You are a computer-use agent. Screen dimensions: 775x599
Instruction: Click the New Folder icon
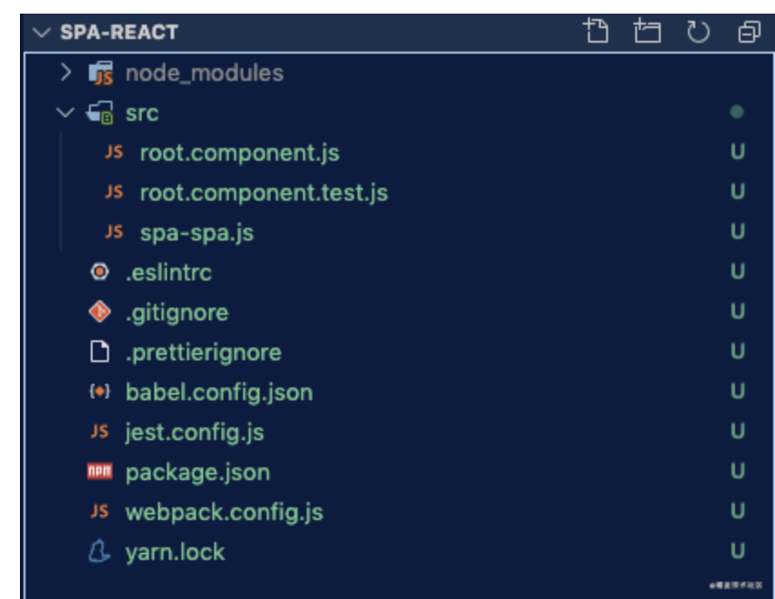click(x=647, y=32)
